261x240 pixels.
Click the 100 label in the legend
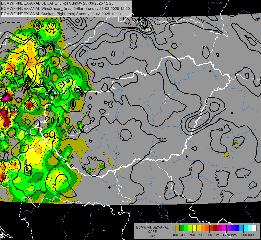(x=175, y=235)
